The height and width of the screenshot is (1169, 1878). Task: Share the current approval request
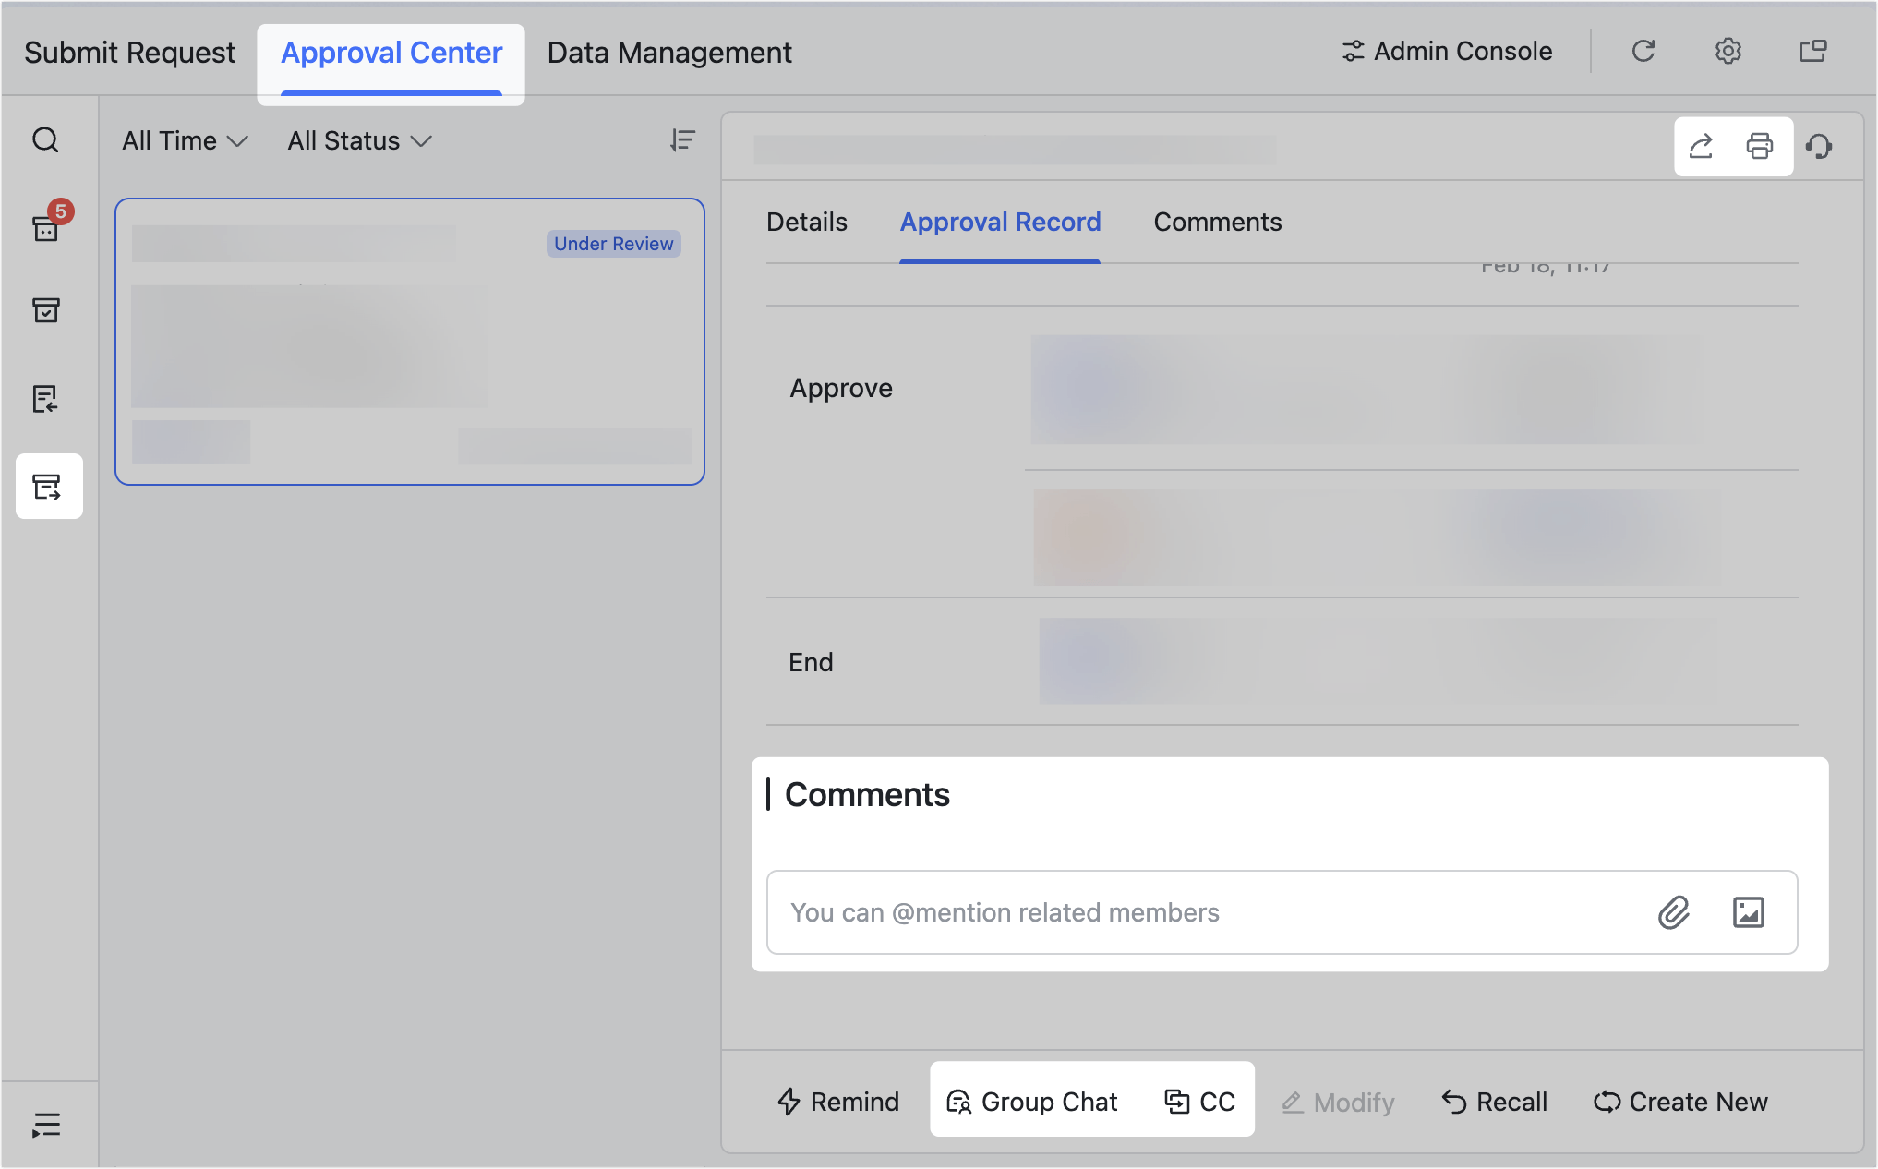[x=1702, y=146]
